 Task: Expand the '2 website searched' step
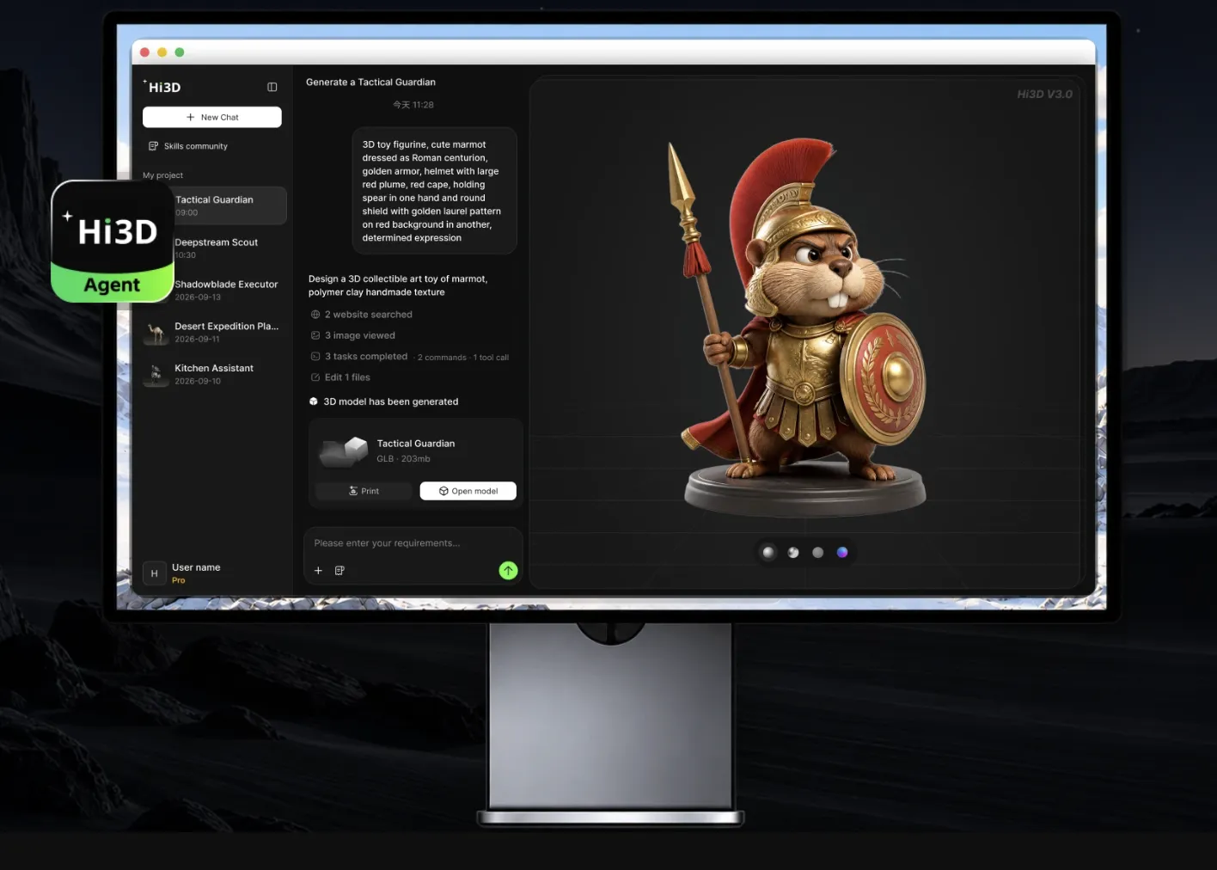click(x=362, y=315)
